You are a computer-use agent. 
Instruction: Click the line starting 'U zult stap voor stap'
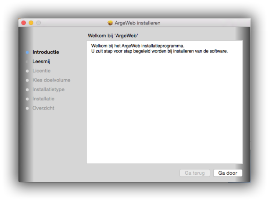[x=159, y=51]
